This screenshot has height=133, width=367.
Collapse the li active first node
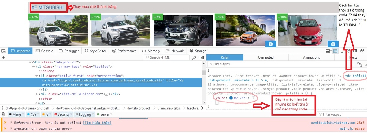point(36,76)
